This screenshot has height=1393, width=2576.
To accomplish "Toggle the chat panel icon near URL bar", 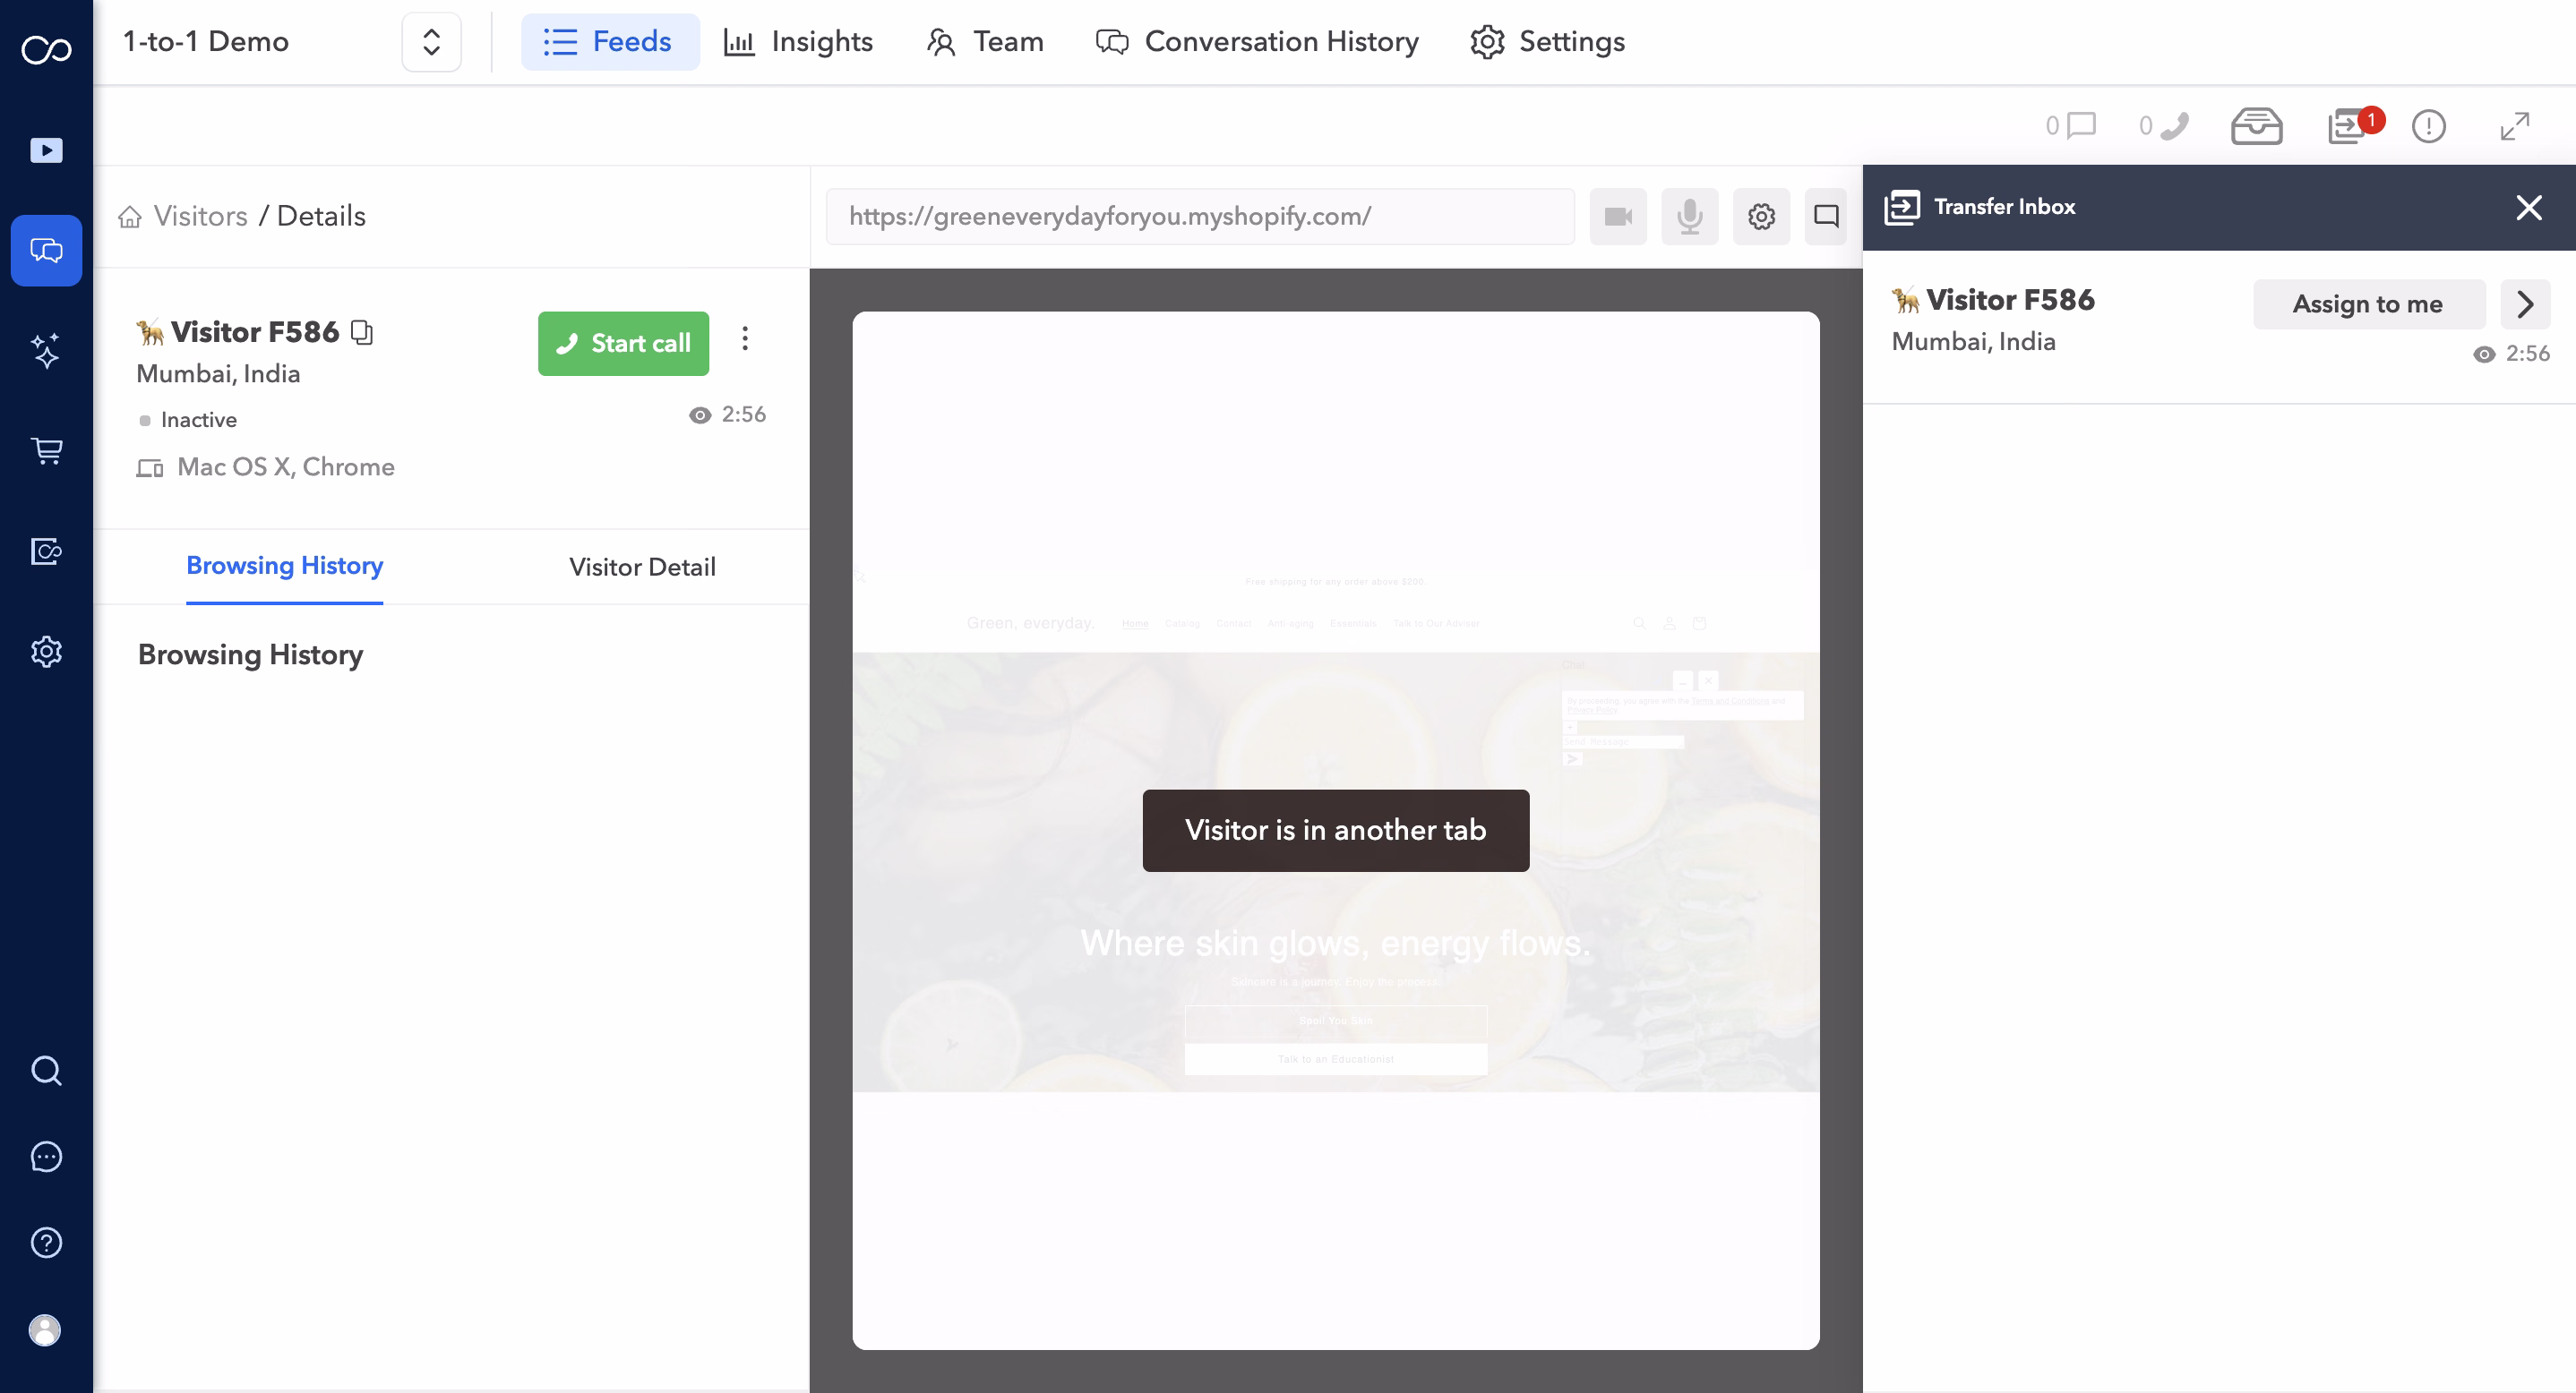I will pos(1826,217).
